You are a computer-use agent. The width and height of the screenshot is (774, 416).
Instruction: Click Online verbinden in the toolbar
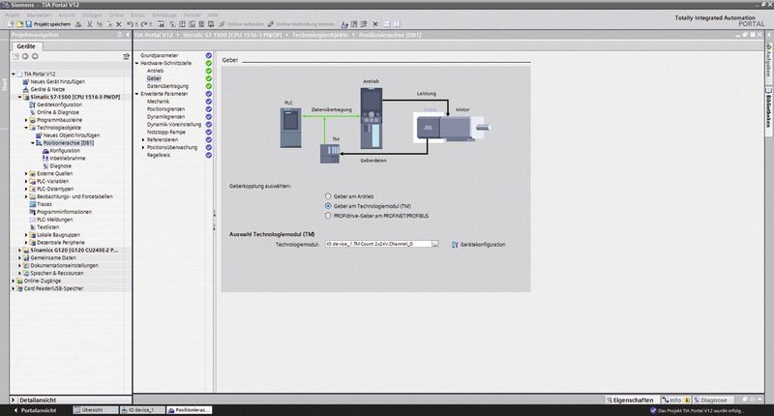point(241,23)
